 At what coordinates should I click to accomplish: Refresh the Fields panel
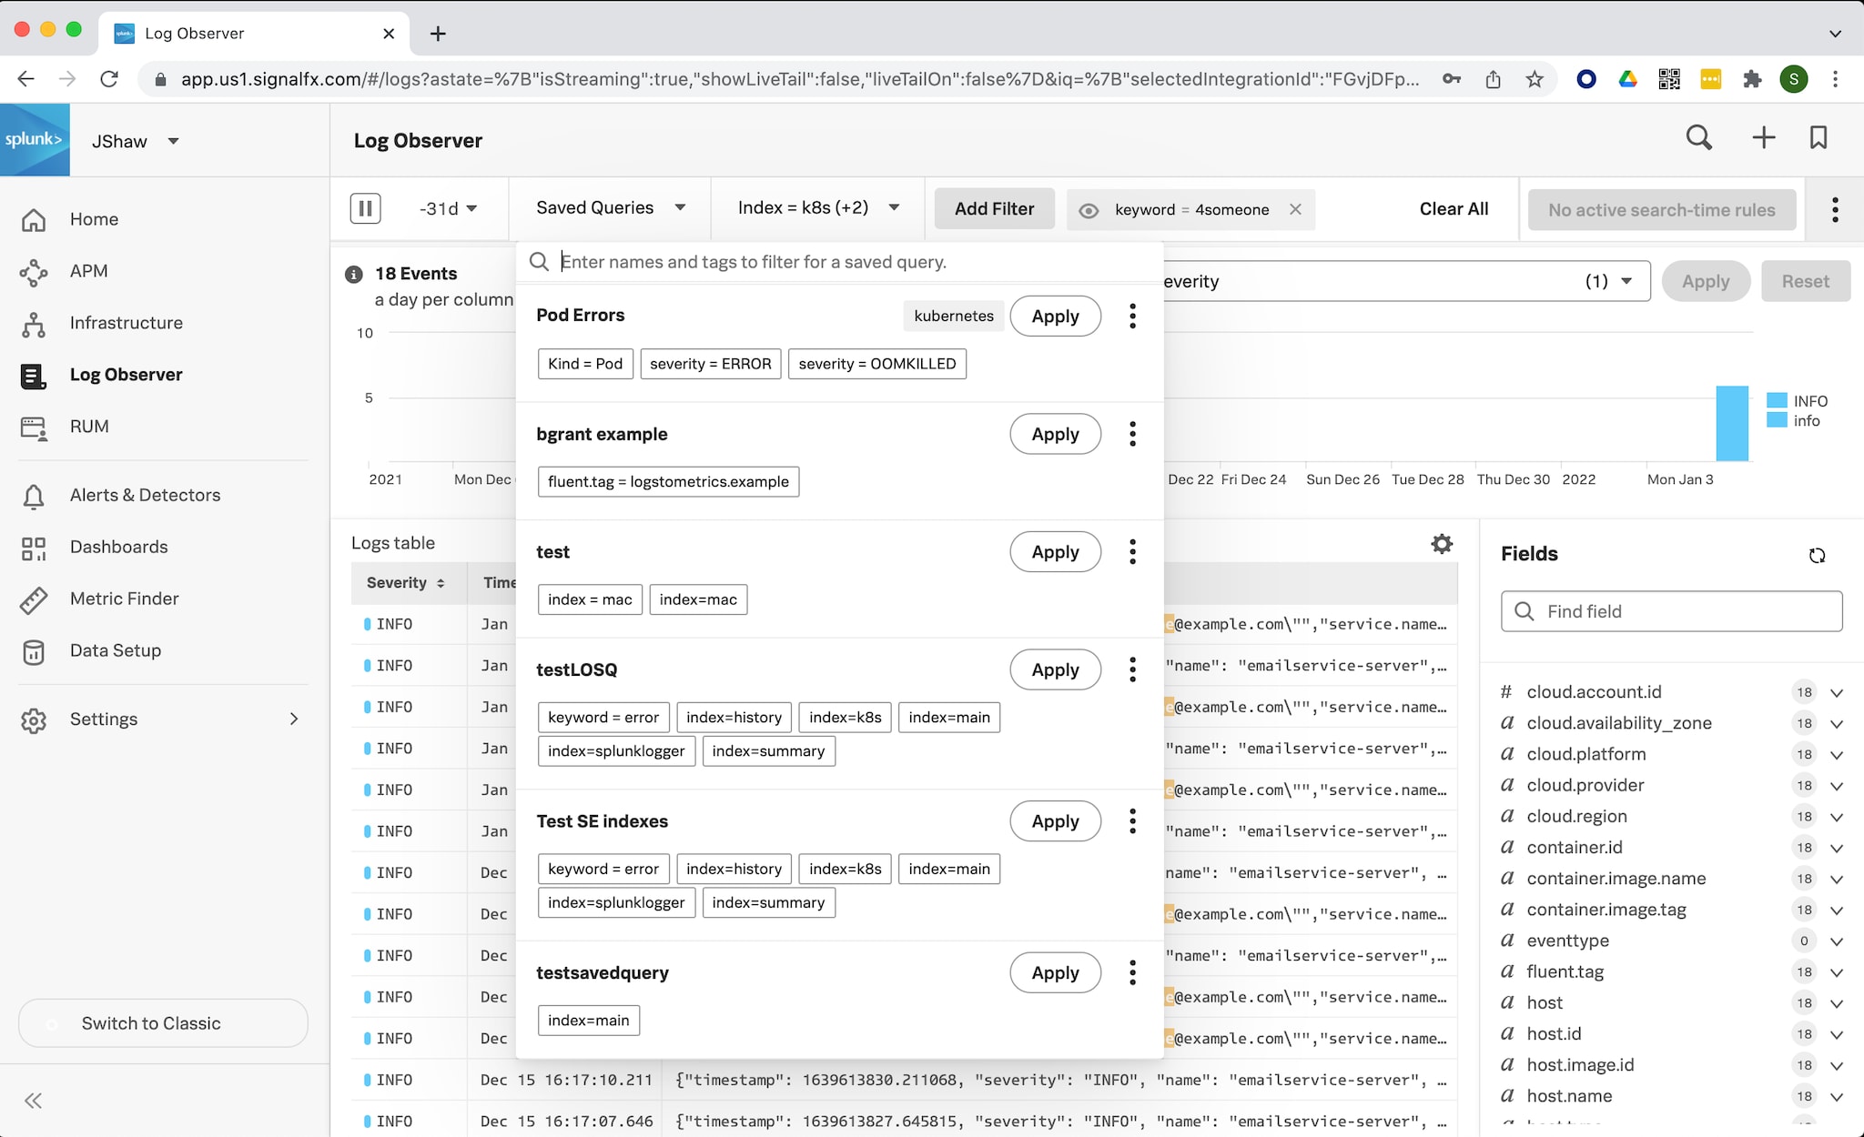point(1817,556)
